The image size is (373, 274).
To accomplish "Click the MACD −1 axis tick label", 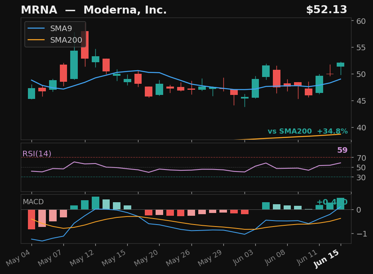I will click(x=362, y=234).
